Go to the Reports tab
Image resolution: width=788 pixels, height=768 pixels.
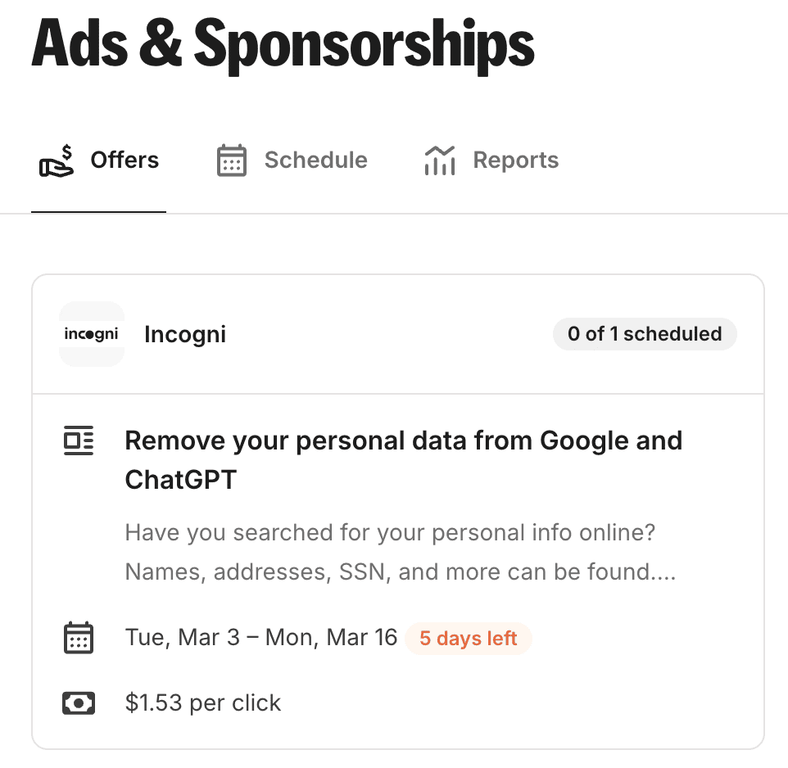tap(515, 160)
